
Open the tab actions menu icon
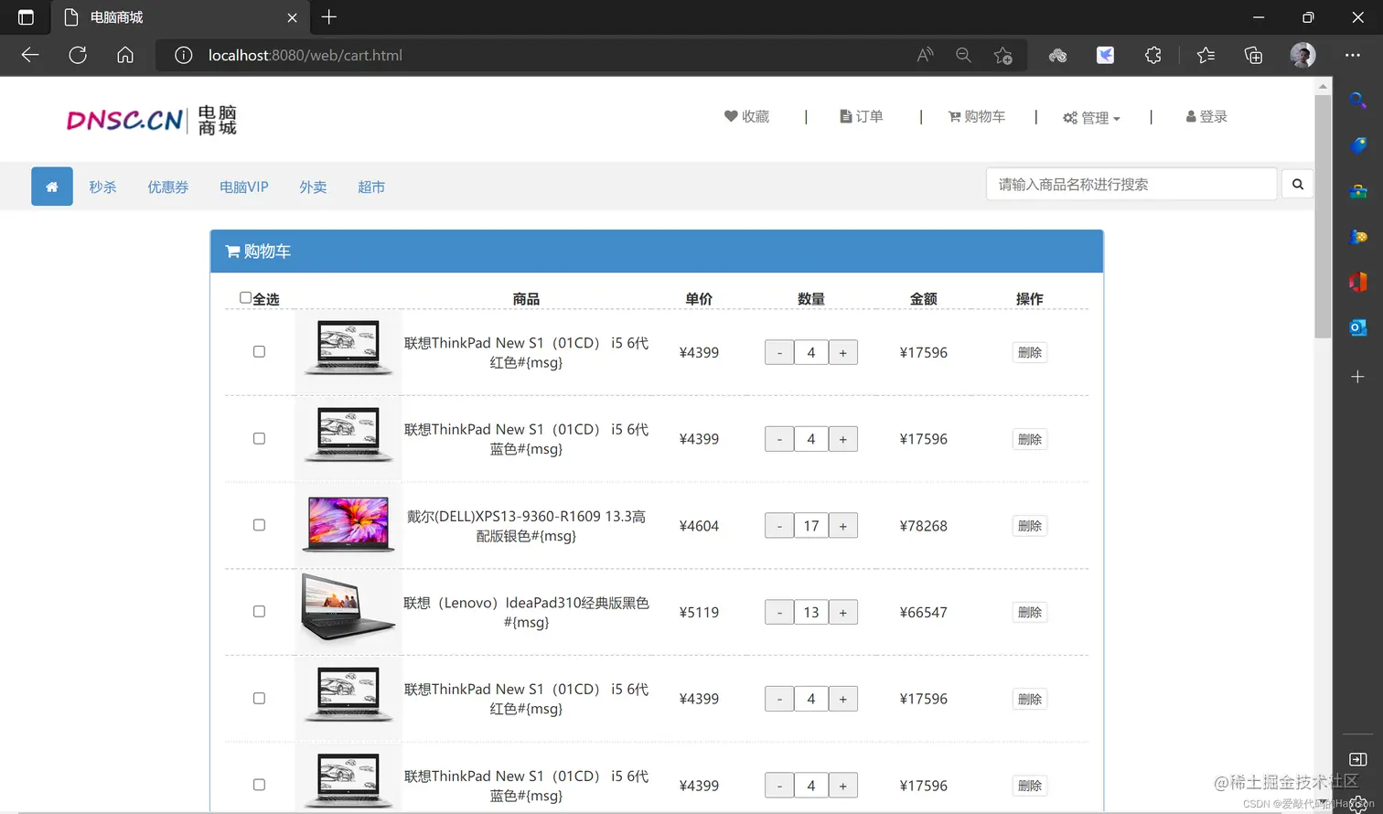[x=26, y=17]
